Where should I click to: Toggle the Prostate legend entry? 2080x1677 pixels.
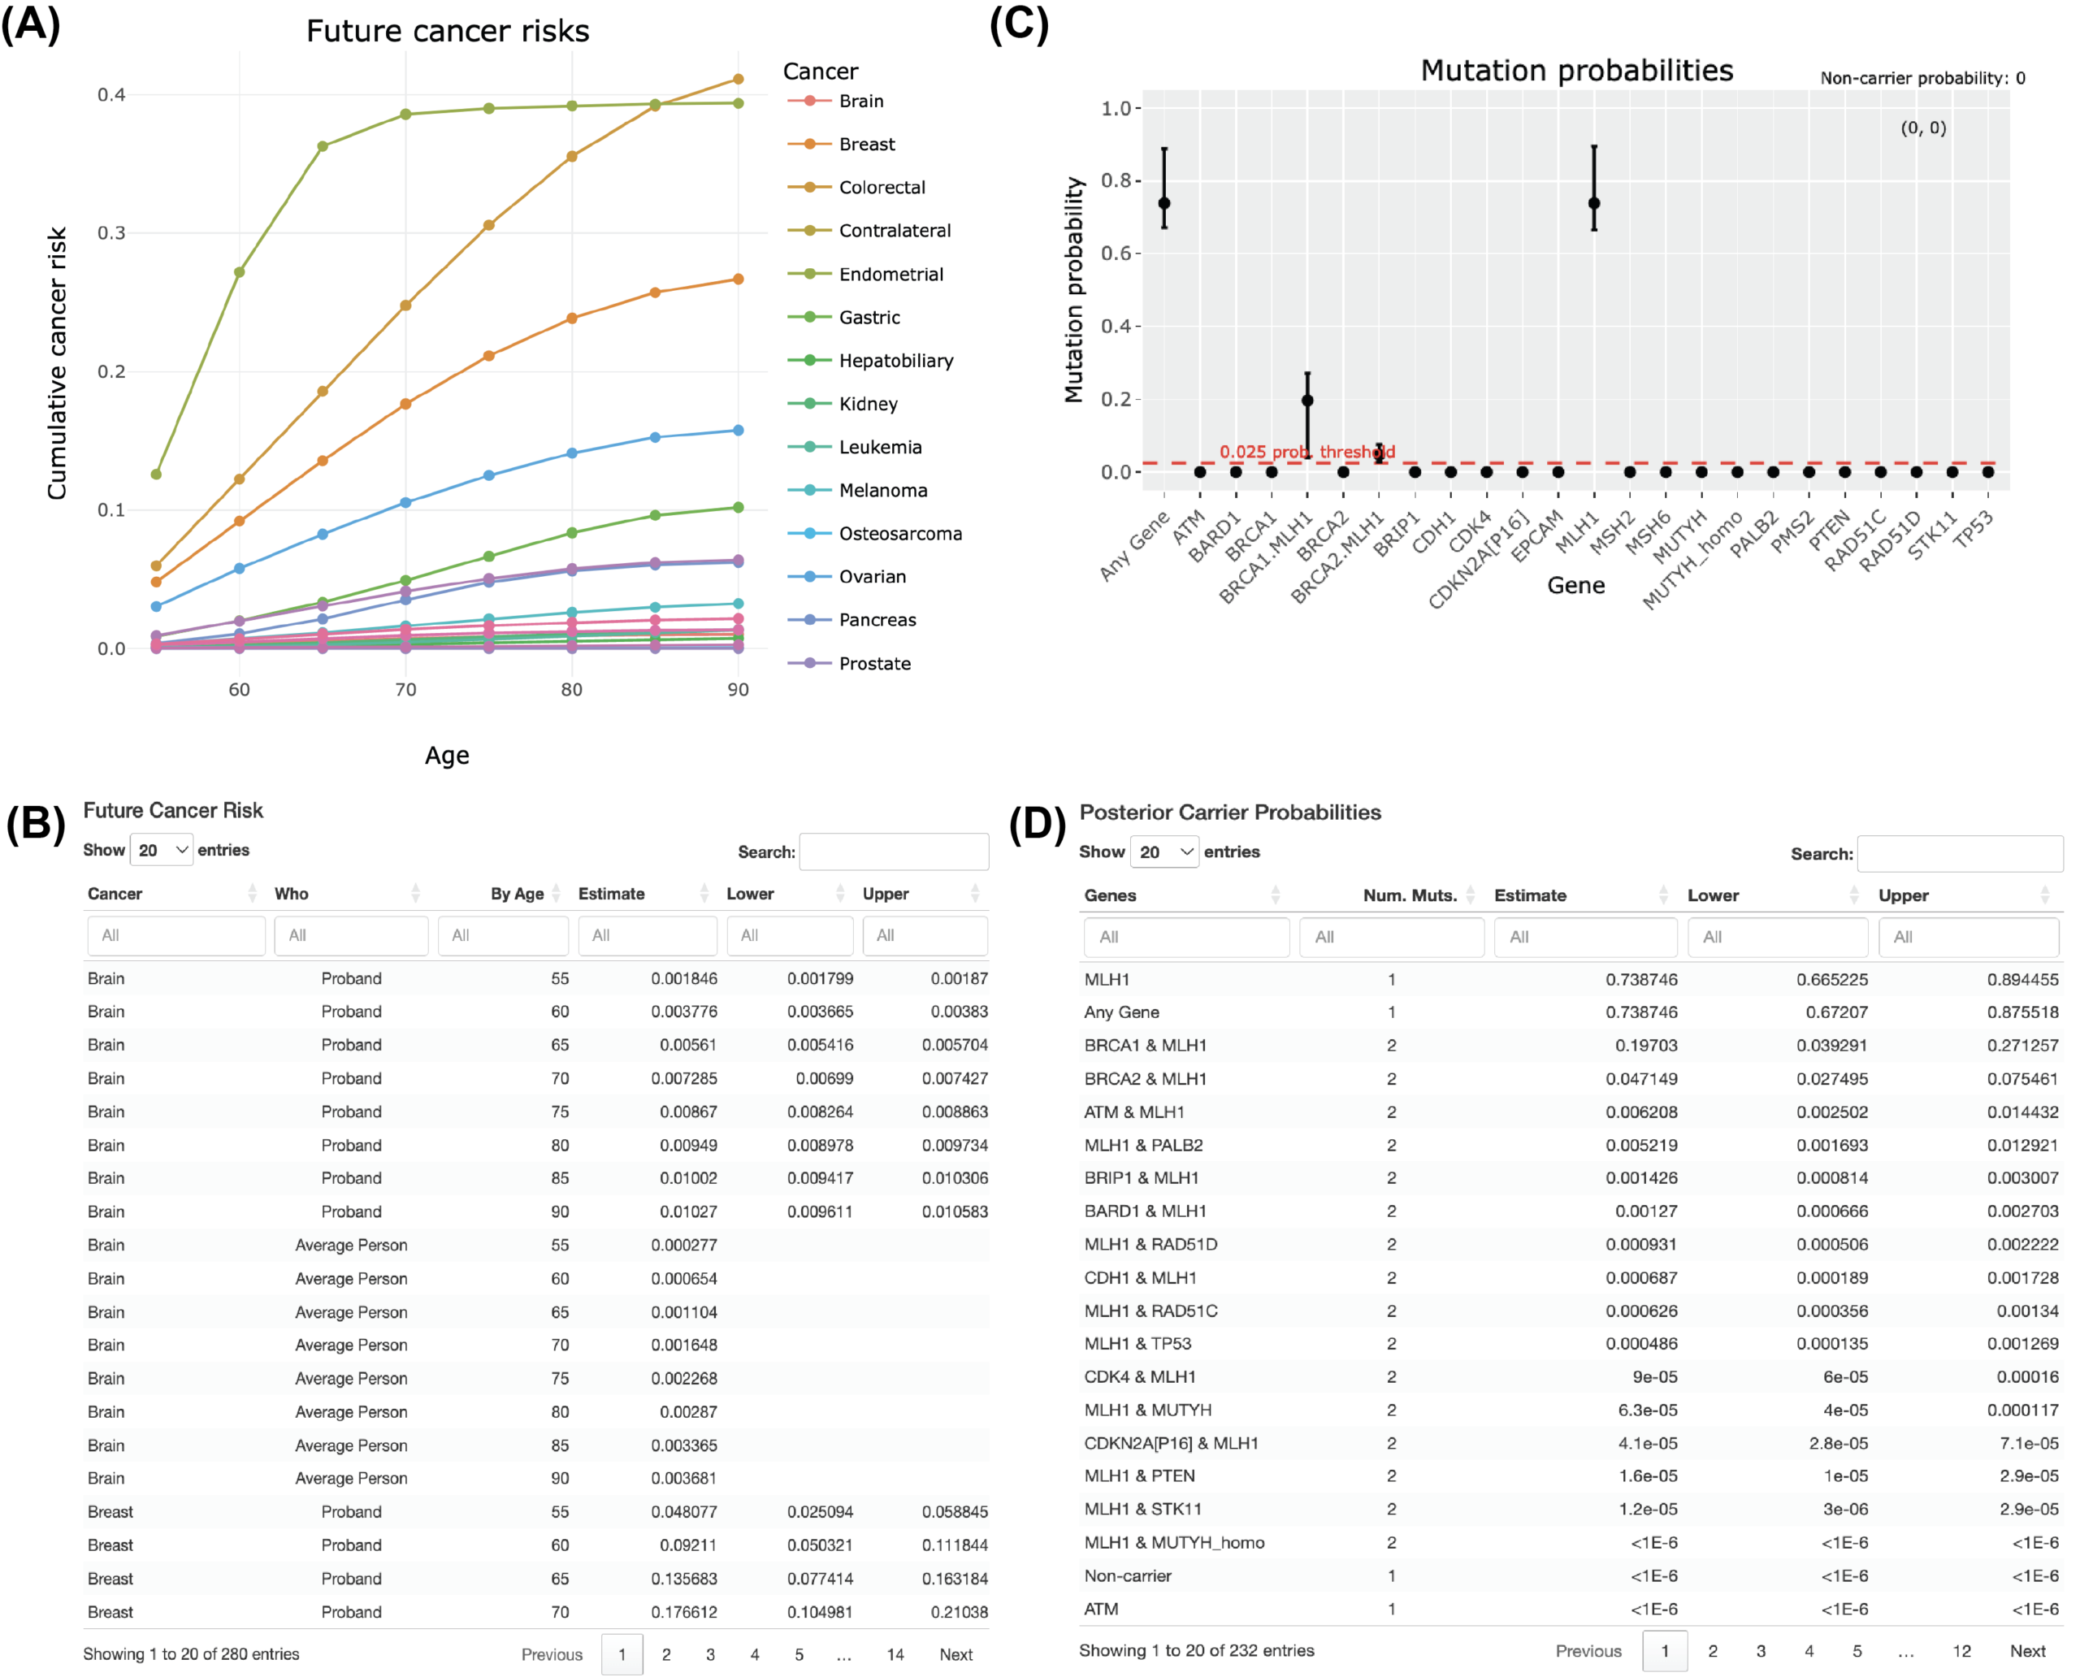[x=850, y=664]
